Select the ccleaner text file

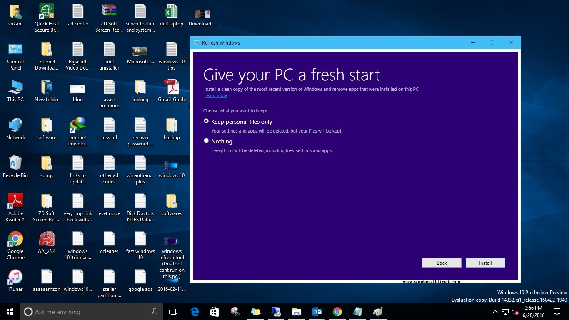109,242
